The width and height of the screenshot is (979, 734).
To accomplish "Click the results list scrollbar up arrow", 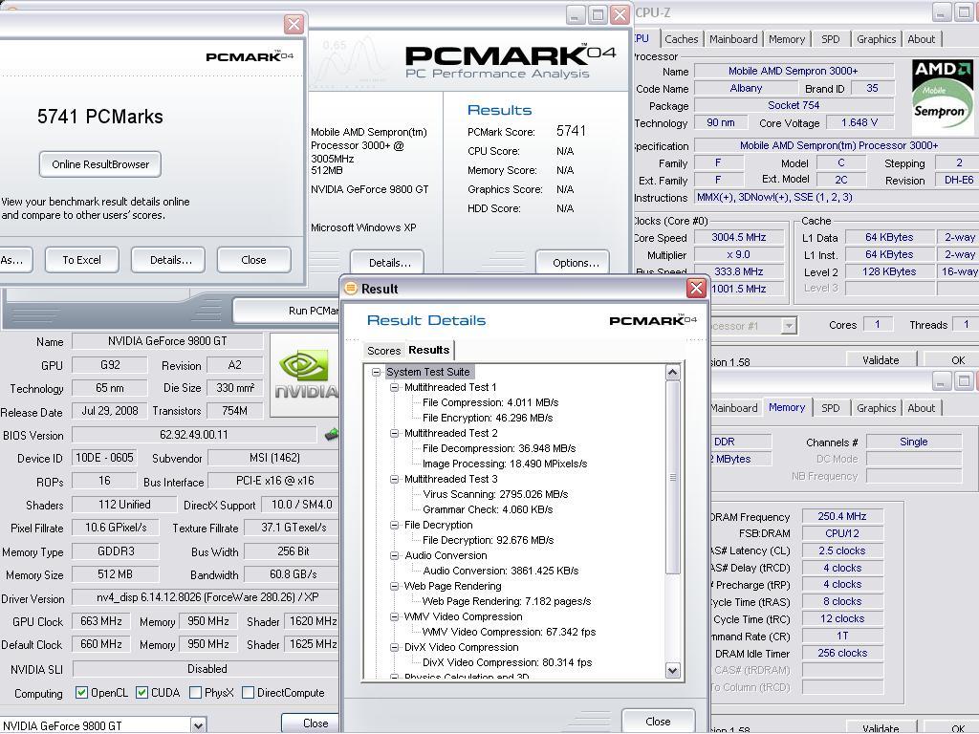I will [x=672, y=373].
